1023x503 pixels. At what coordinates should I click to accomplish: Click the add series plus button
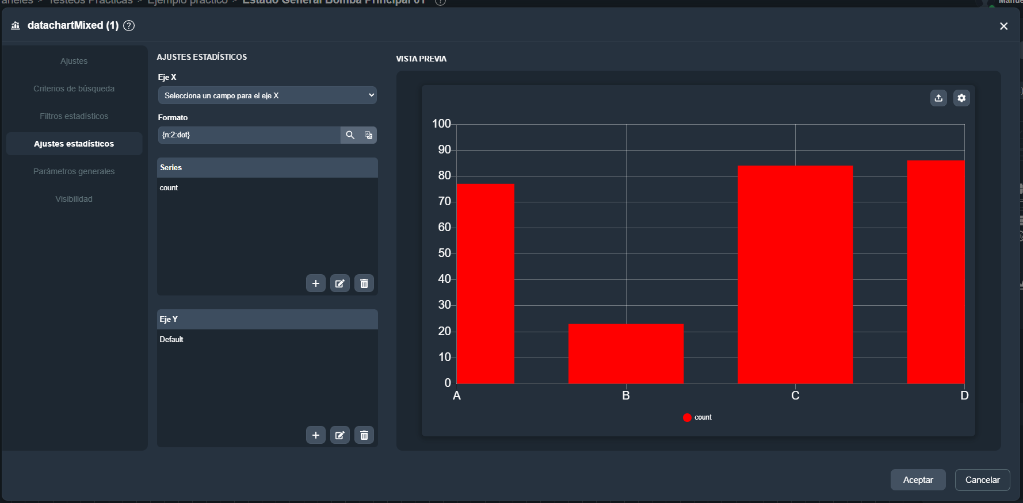[x=315, y=283]
